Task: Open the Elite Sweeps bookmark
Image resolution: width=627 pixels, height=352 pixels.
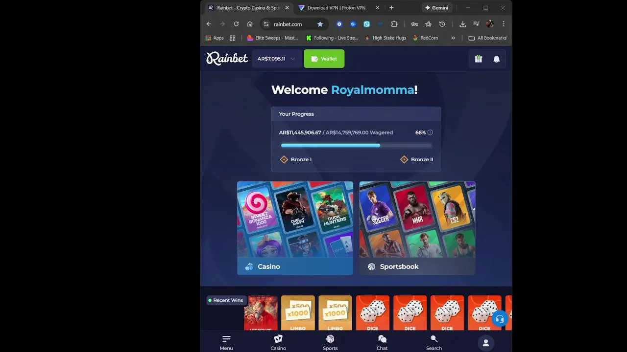Action: 273,38
